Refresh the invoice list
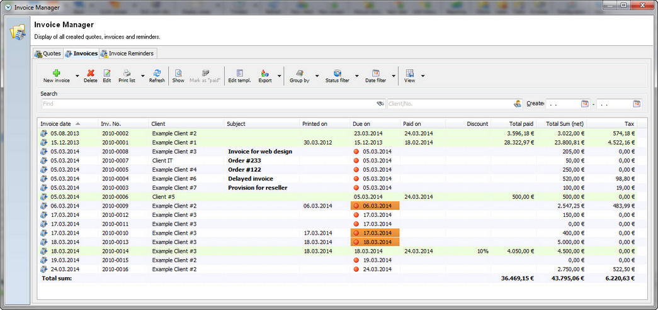The height and width of the screenshot is (310, 658). pyautogui.click(x=157, y=73)
